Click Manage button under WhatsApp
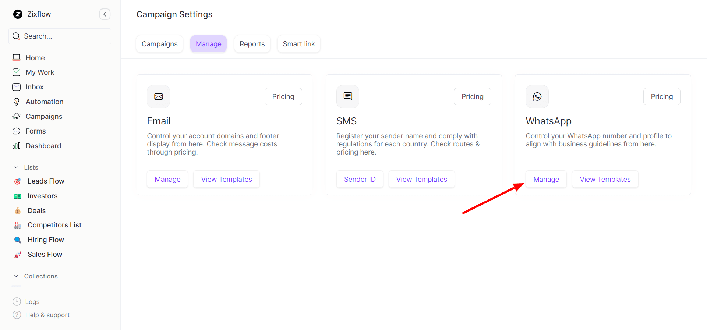This screenshot has height=330, width=707. pyautogui.click(x=546, y=180)
